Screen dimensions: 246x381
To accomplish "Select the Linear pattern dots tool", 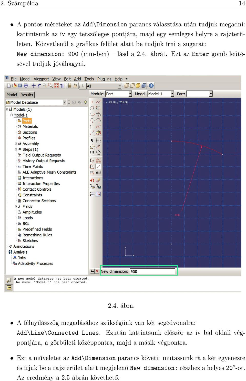I will [x=92, y=153].
